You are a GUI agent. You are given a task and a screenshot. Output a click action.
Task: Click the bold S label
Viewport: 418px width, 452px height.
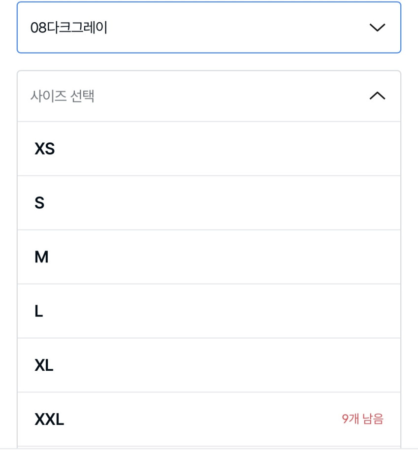[39, 203]
